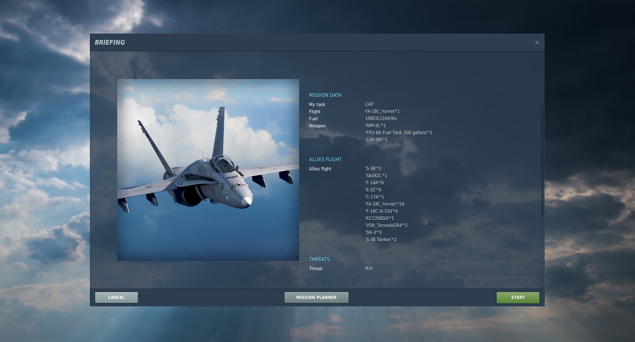The image size is (635, 342).
Task: Click the Threat N/A value
Action: click(369, 268)
